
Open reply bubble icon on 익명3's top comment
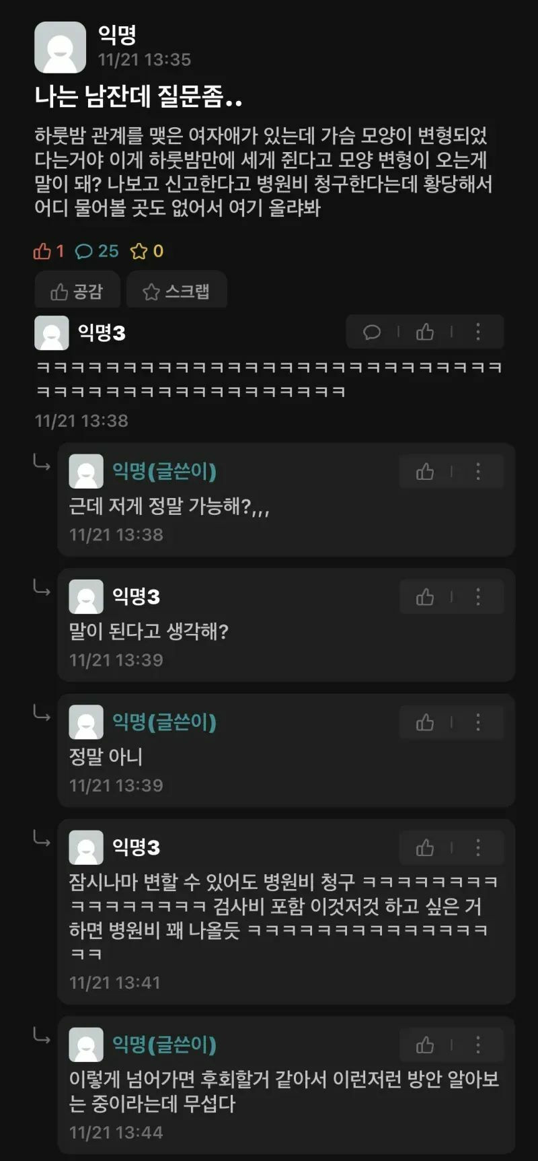coord(372,332)
